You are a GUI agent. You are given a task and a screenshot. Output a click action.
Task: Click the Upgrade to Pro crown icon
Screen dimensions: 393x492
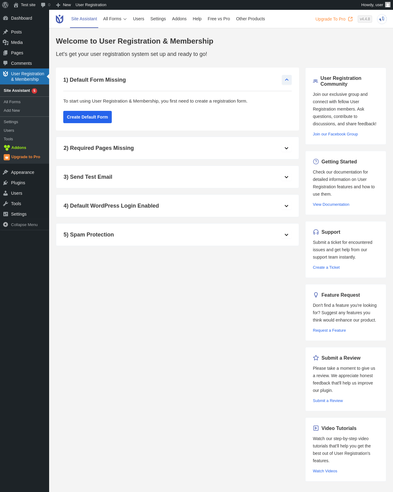[x=7, y=157]
